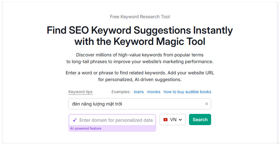Click the 'Find SEO Keyword Suggestions Instantly' heading

pos(140,30)
